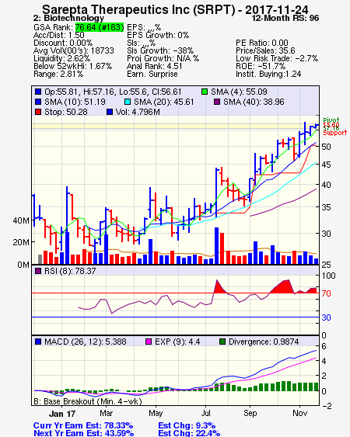This screenshot has width=350, height=437.
Task: Click the 'Next Yr Earn Est: 43.59%' text
Action: pyautogui.click(x=83, y=433)
